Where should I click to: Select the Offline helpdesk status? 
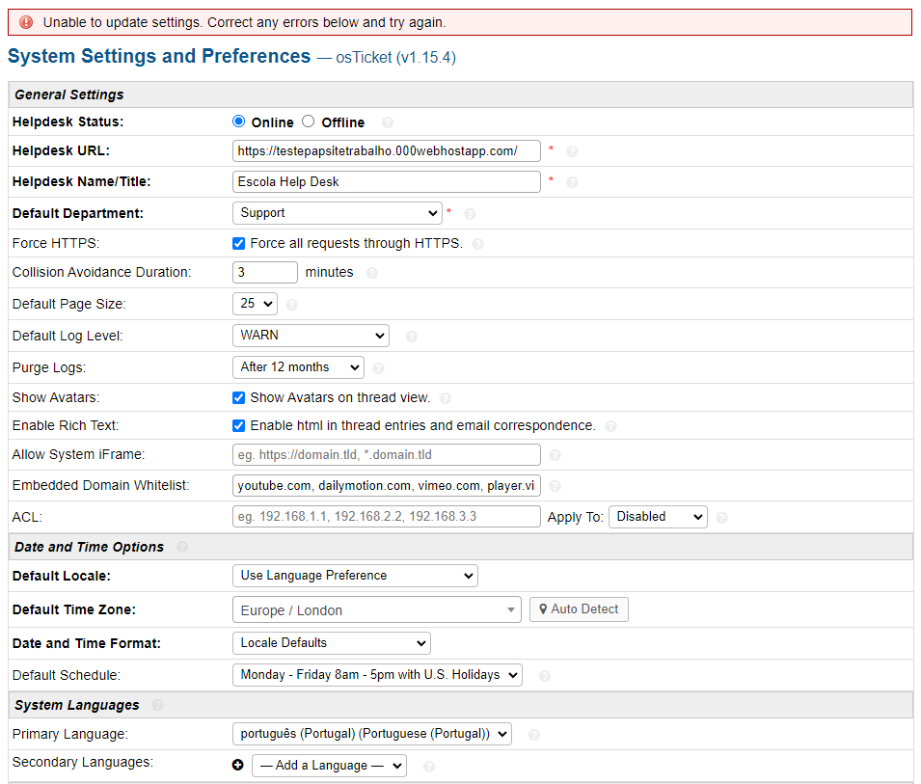[x=309, y=122]
